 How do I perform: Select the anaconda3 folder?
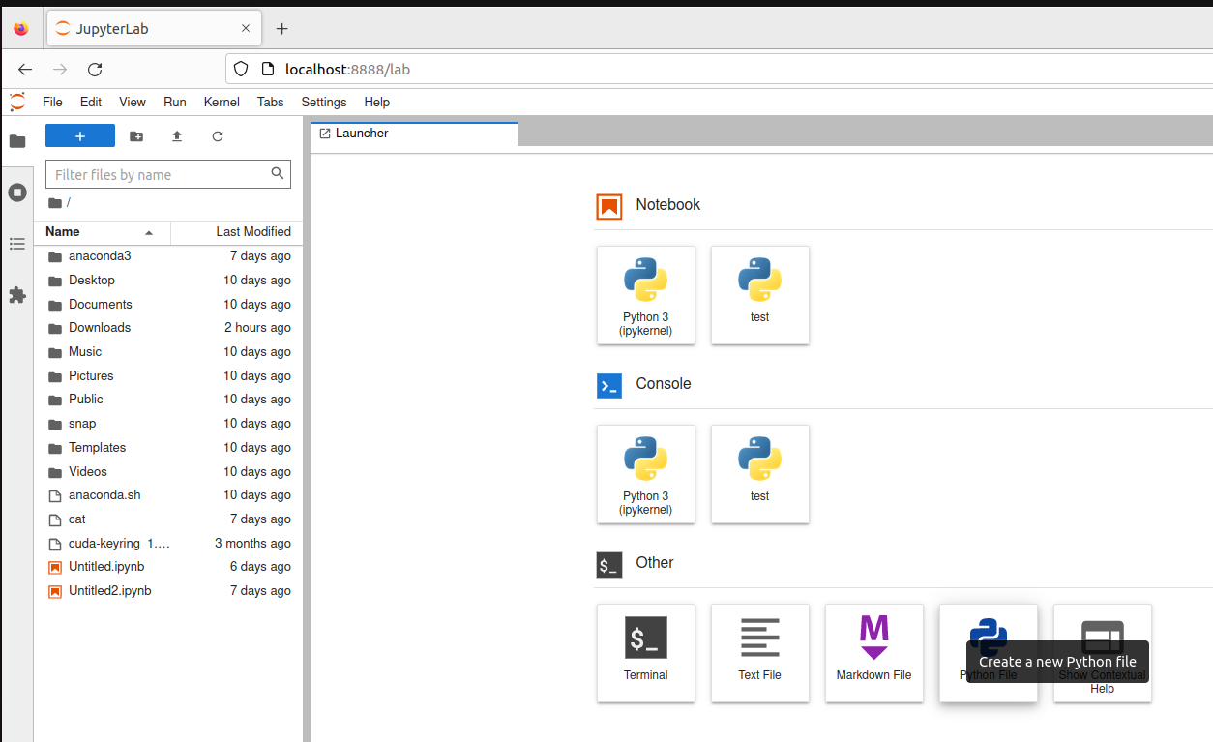click(x=168, y=256)
